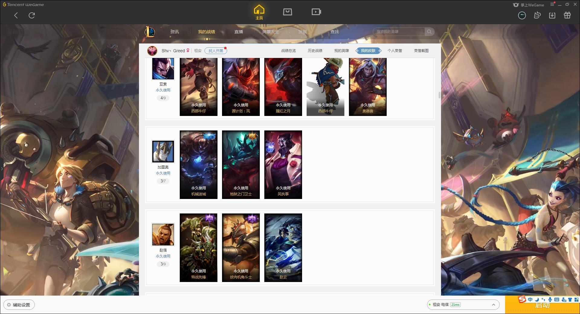Click the Sogou S input method icon
The image size is (580, 314).
pyautogui.click(x=522, y=299)
